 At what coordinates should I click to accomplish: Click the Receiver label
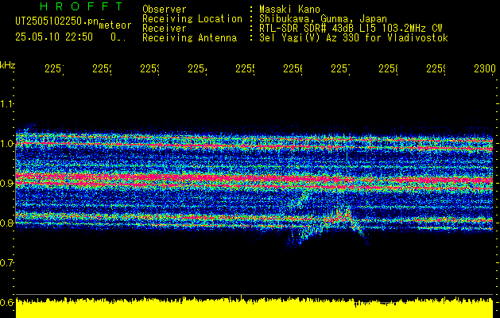(x=165, y=29)
